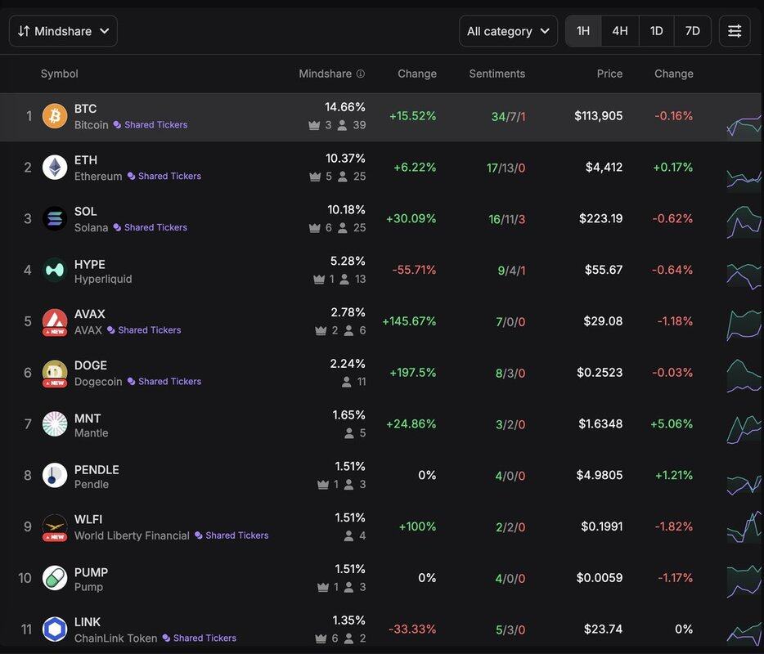Click the person icon in WLFI row

tap(348, 535)
